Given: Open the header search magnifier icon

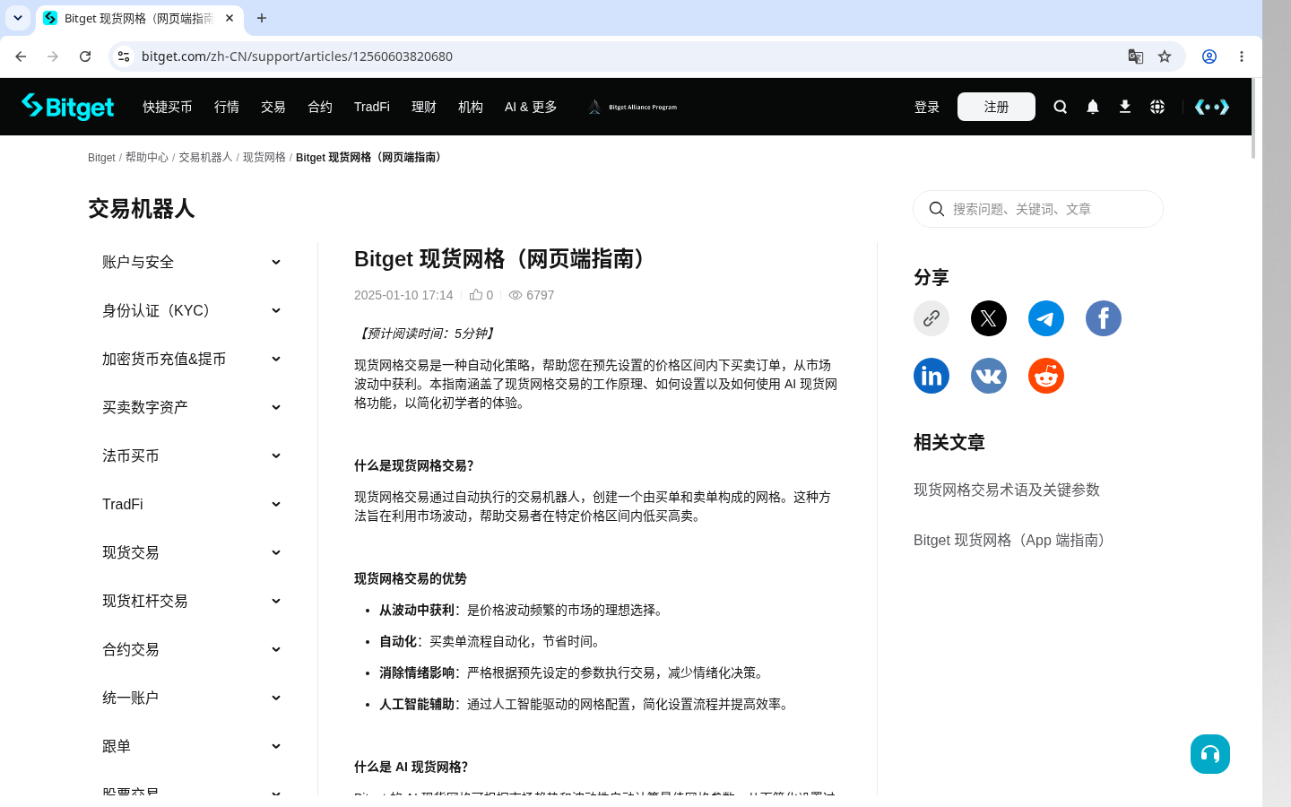Looking at the screenshot, I should click(x=1061, y=107).
